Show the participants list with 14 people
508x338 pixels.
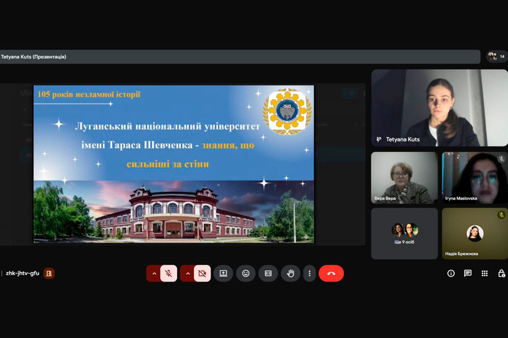pos(497,56)
